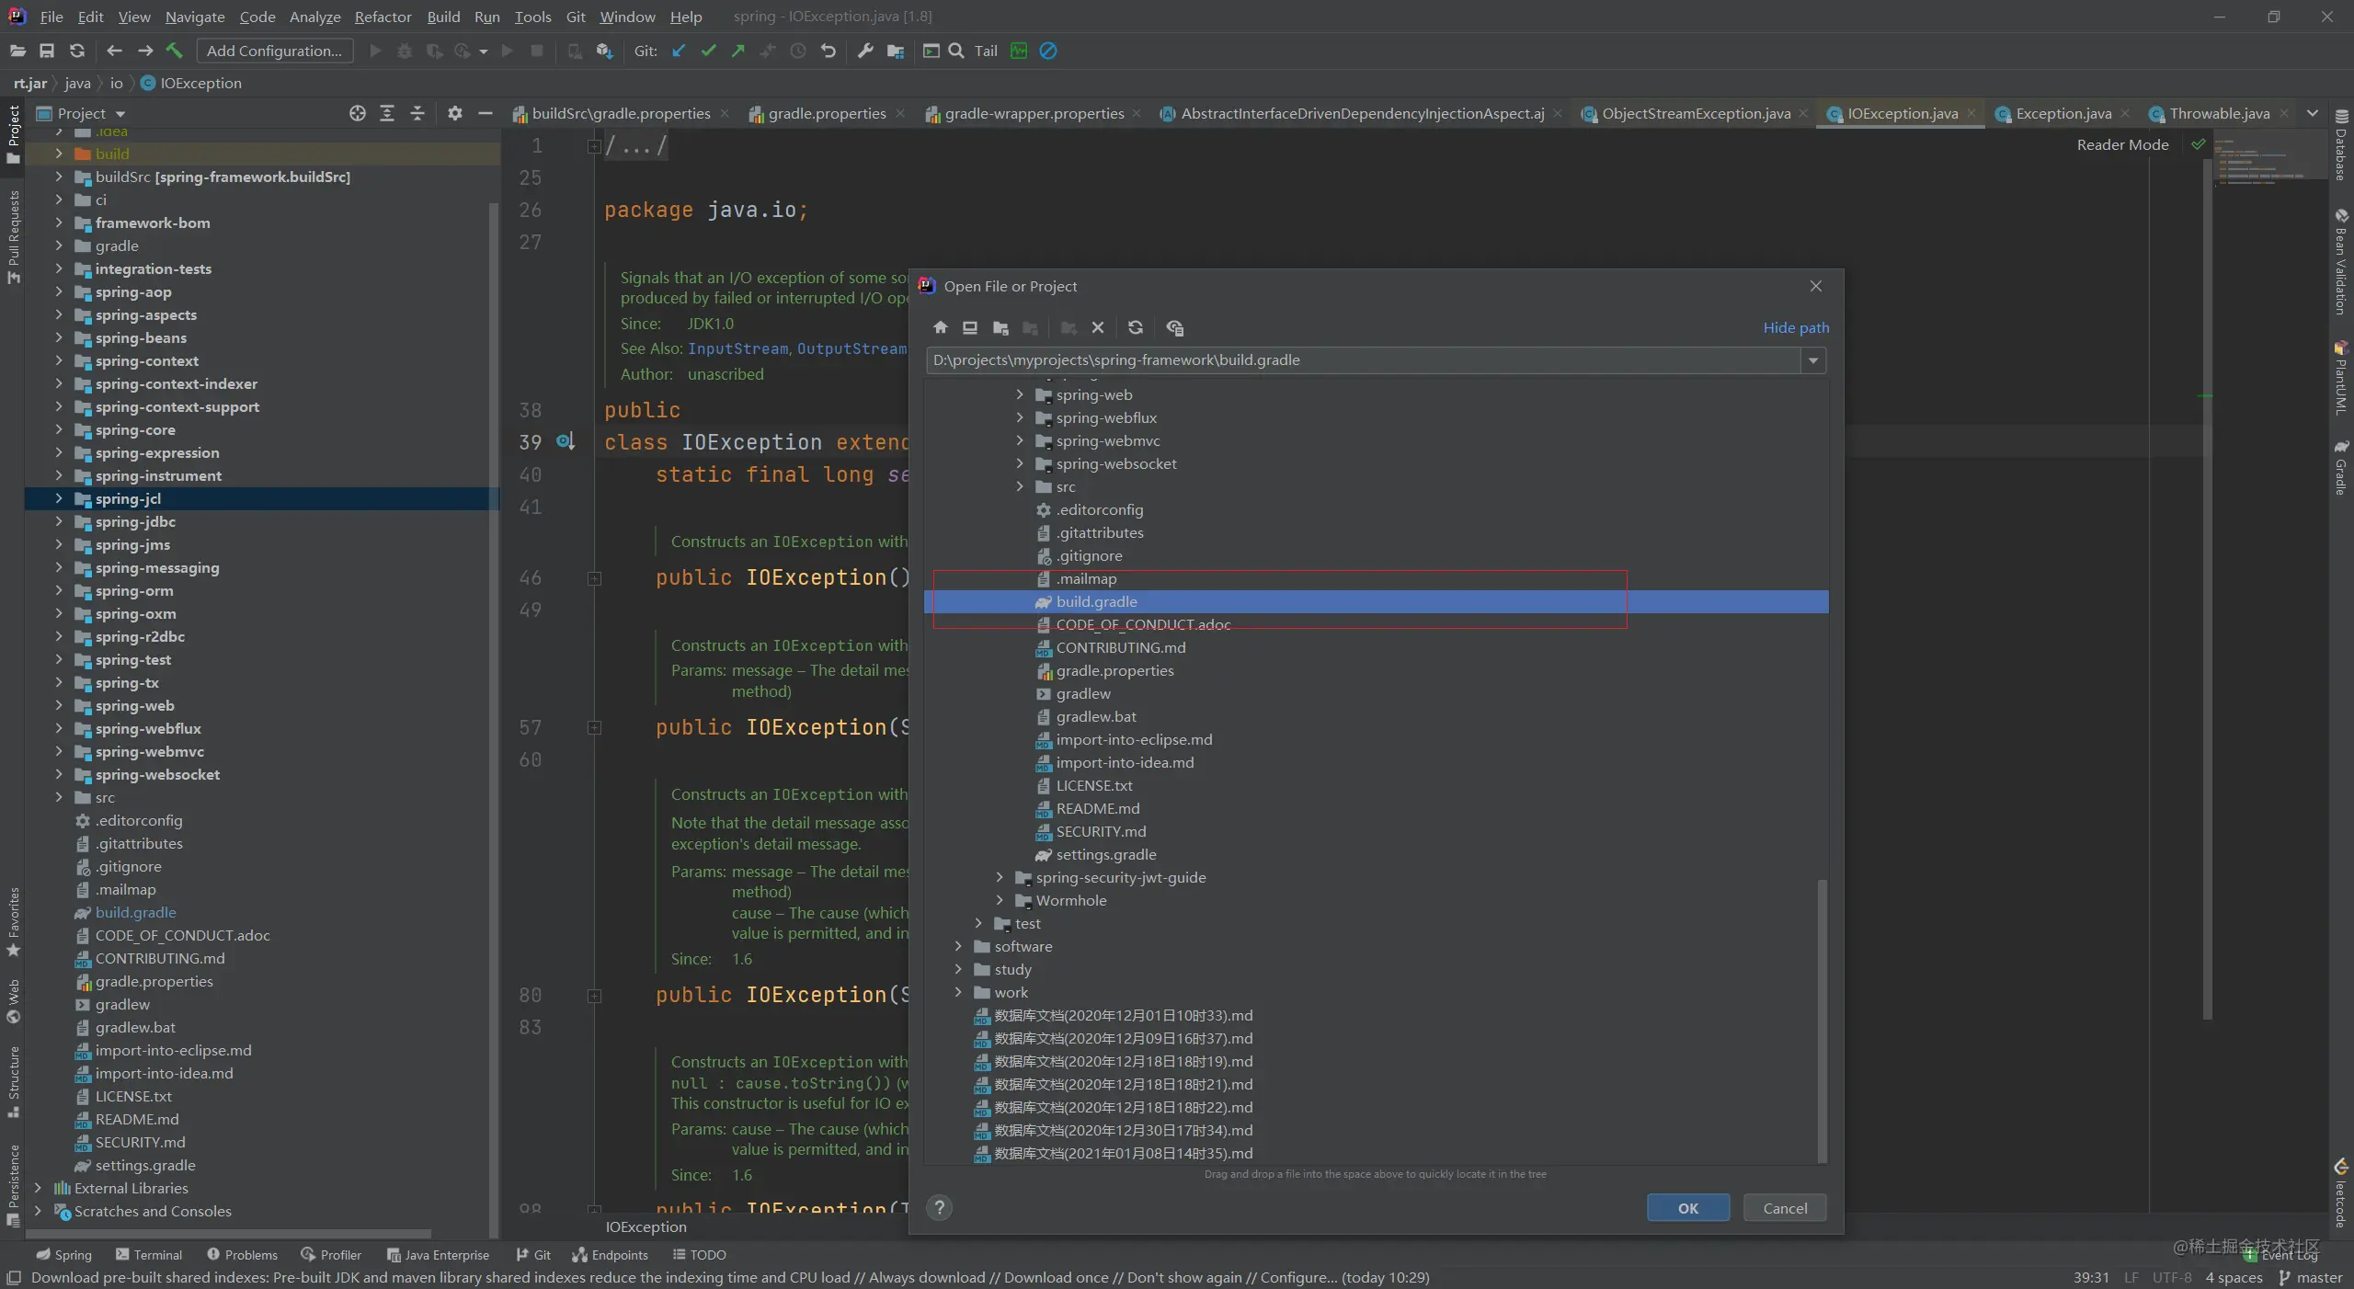Click the Add Configuration button
The width and height of the screenshot is (2354, 1289).
click(274, 51)
